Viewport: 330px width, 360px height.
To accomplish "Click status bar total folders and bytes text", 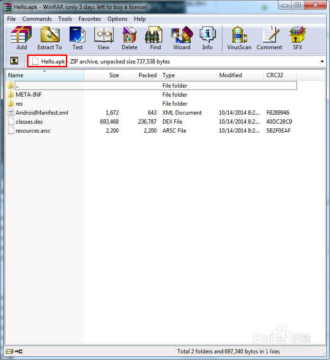I will point(228,351).
